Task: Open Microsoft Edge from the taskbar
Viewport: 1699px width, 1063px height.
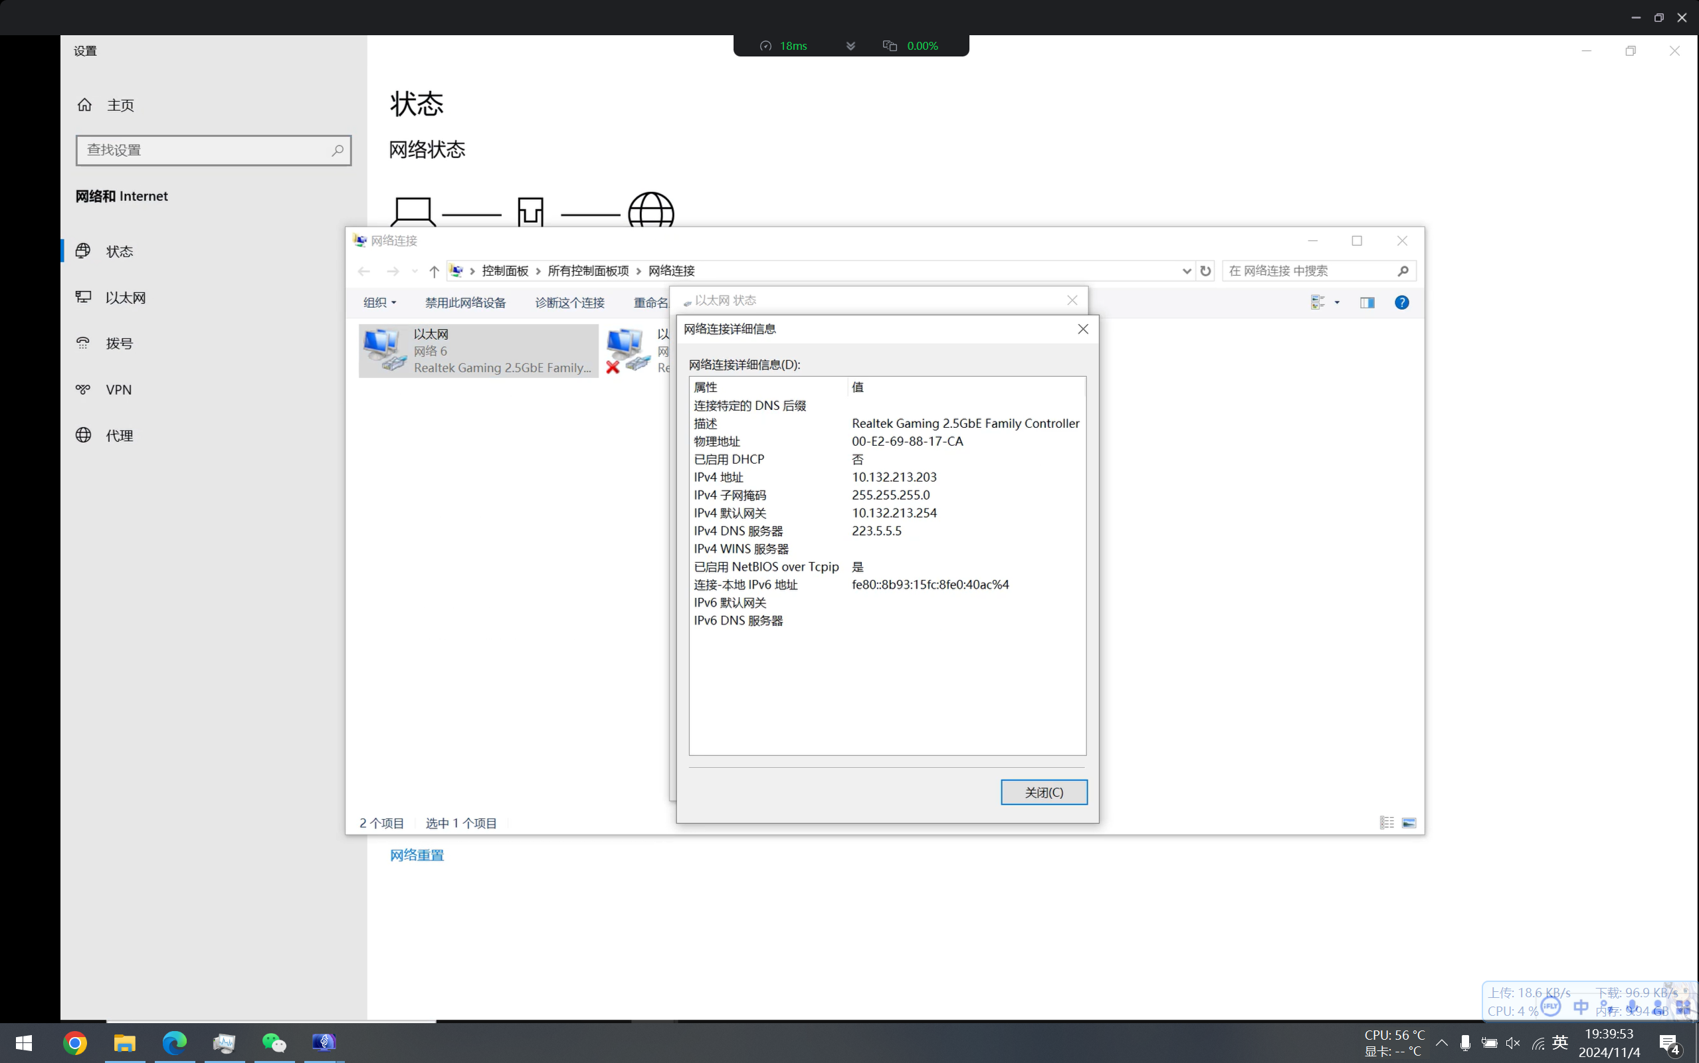Action: pyautogui.click(x=174, y=1042)
